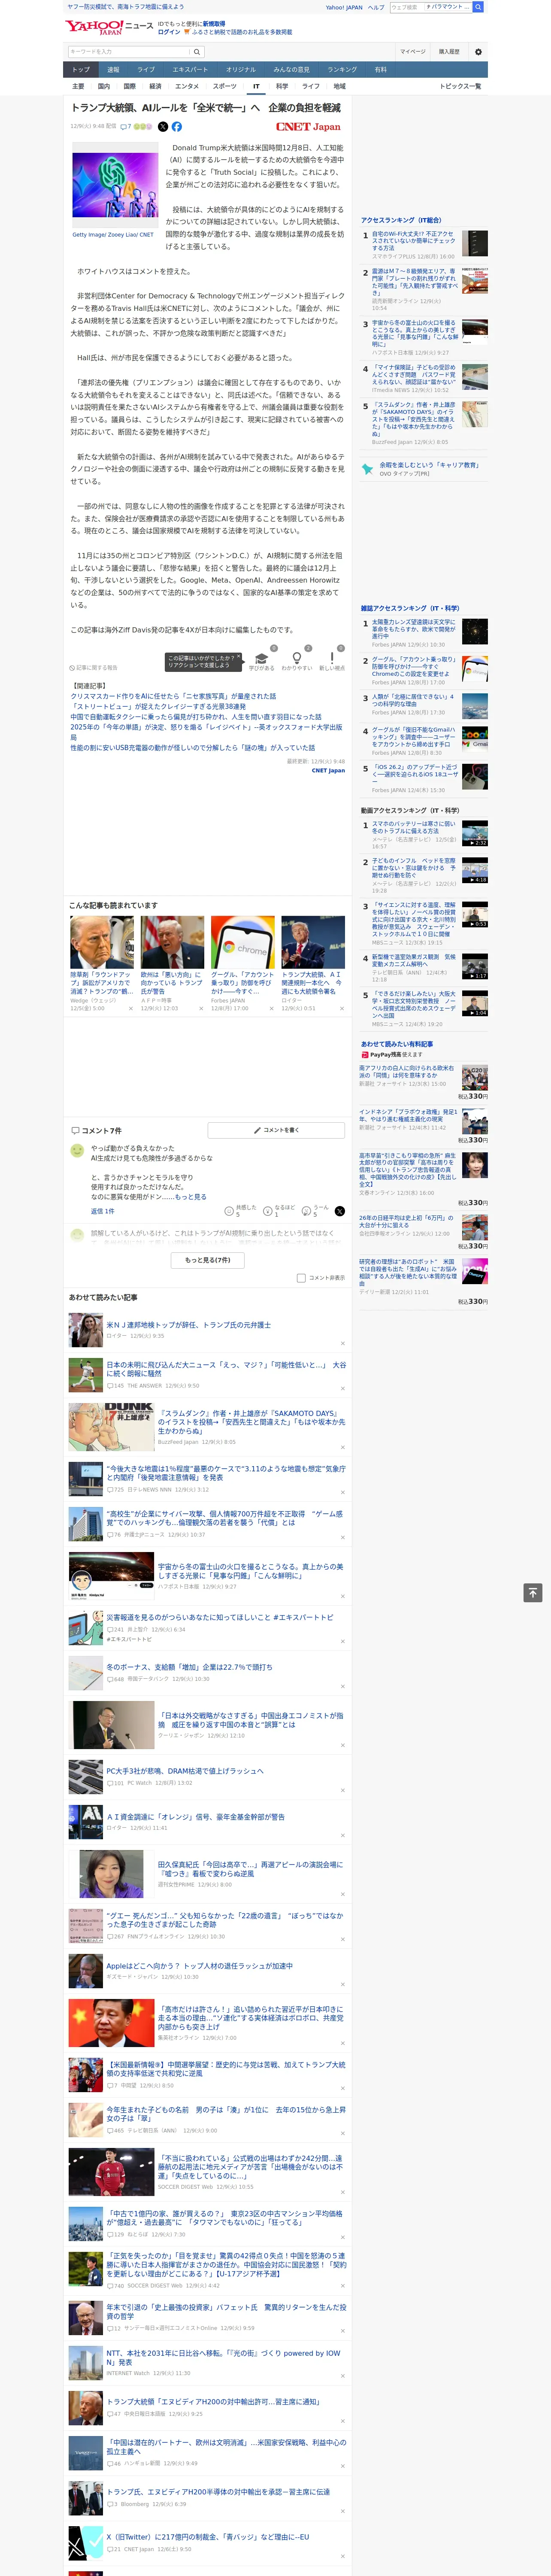Click 記事に関する報告 report icon link

tap(94, 668)
